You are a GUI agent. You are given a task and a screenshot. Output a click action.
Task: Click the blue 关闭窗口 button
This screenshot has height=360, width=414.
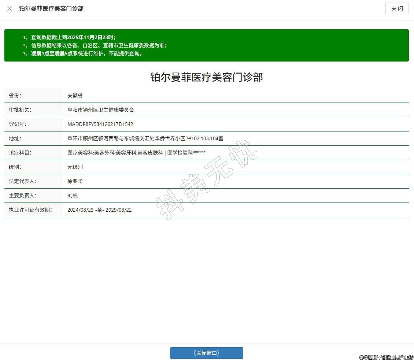point(206,353)
